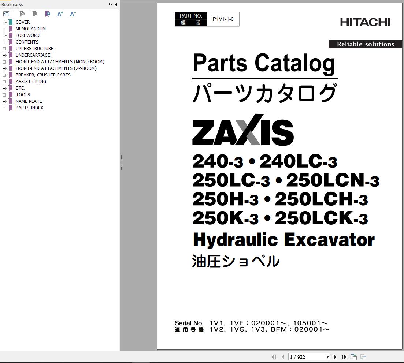This screenshot has height=363, width=404.
Task: Select the NAME PLATE bookmark label
Action: coord(29,101)
